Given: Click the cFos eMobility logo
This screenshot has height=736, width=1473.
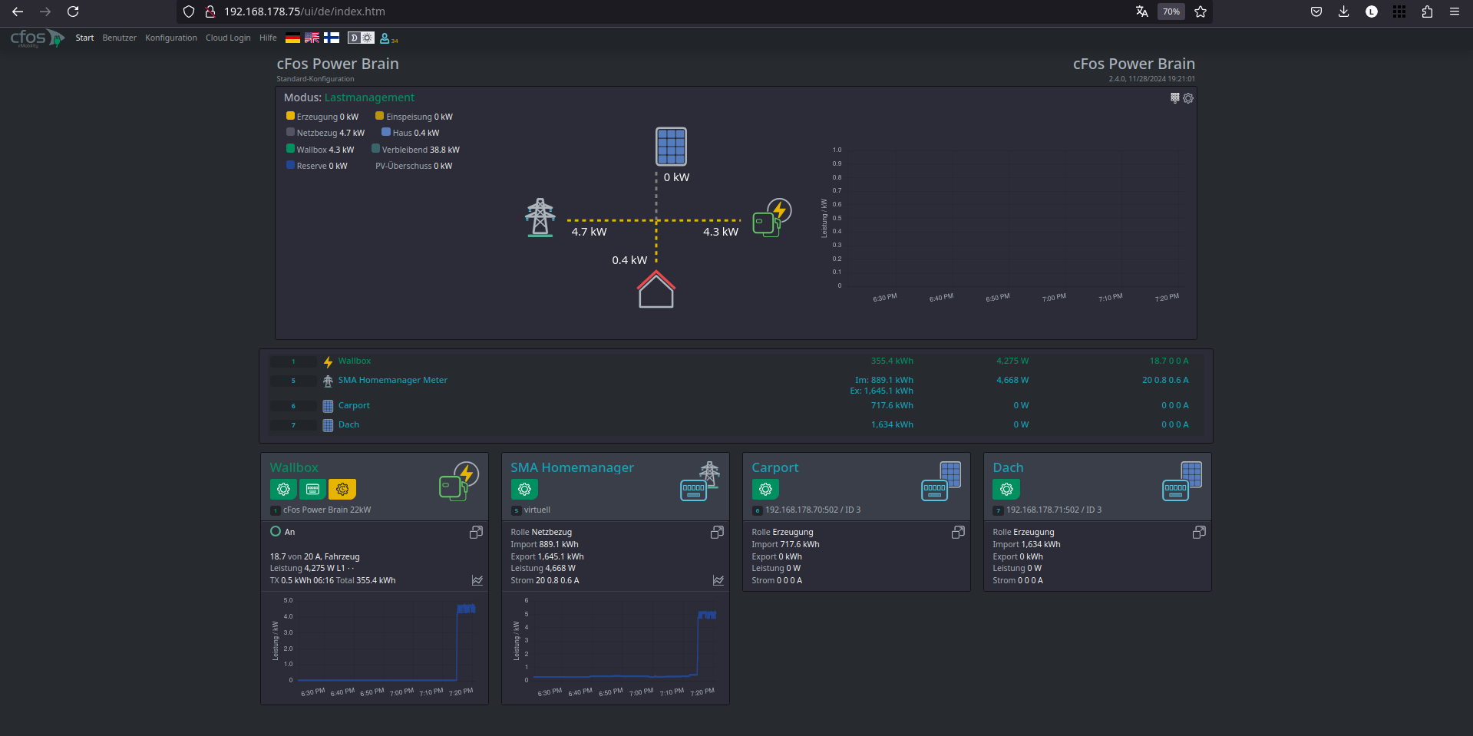Looking at the screenshot, I should pos(37,38).
